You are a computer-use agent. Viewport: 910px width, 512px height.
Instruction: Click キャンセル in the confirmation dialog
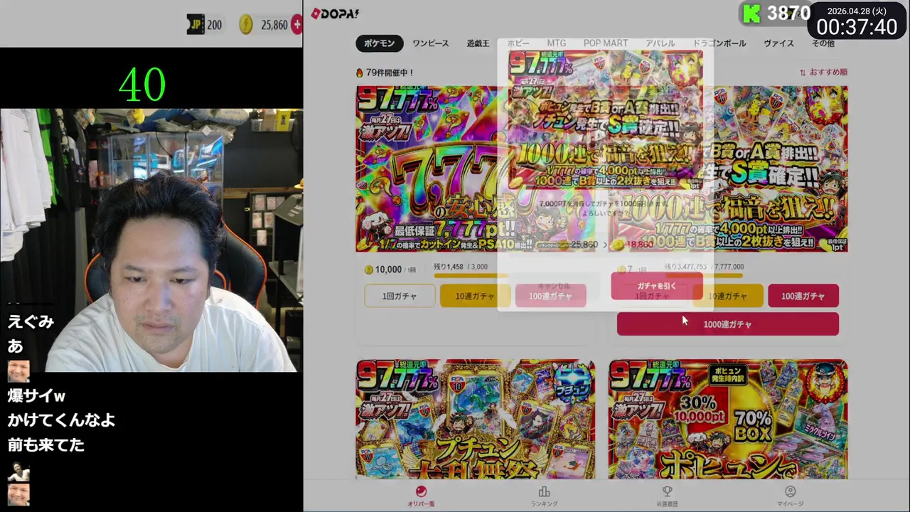click(x=554, y=286)
